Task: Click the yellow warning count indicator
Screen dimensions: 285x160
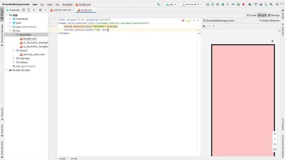Action: click(x=189, y=21)
